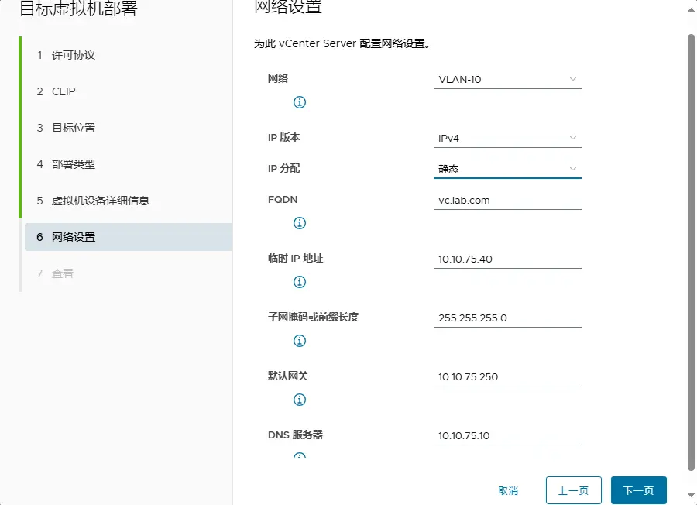Image resolution: width=697 pixels, height=505 pixels.
Task: Open the 网络 VLAN-10 dropdown
Action: click(x=507, y=79)
